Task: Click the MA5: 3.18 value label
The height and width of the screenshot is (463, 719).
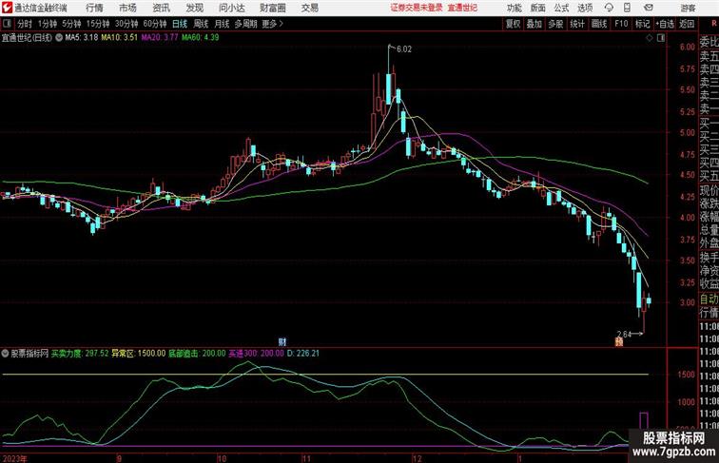Action: (82, 38)
